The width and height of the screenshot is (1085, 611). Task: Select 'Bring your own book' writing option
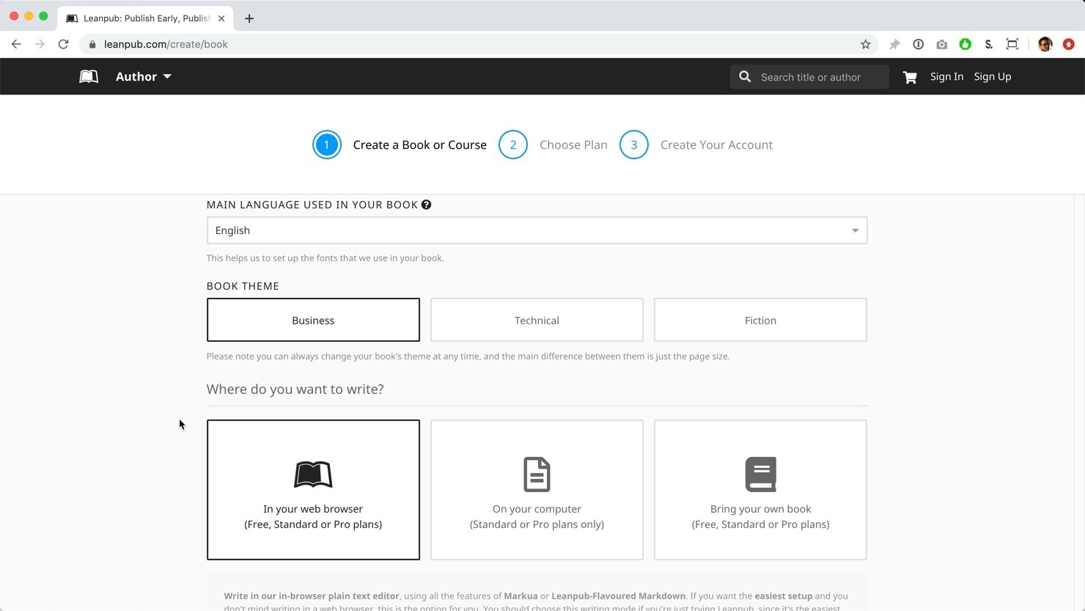coord(760,490)
